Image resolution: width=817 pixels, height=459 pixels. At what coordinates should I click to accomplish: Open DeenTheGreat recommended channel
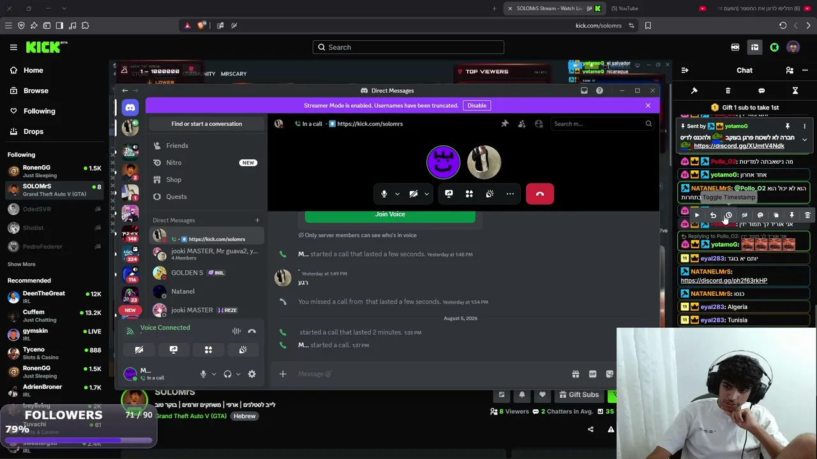[x=54, y=297]
